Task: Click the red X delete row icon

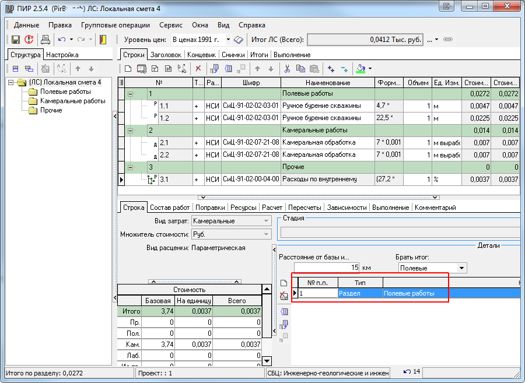Action: tap(198, 69)
